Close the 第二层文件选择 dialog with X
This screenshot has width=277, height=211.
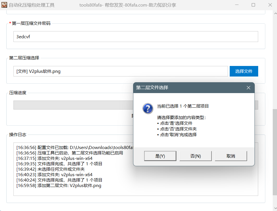[x=248, y=88]
